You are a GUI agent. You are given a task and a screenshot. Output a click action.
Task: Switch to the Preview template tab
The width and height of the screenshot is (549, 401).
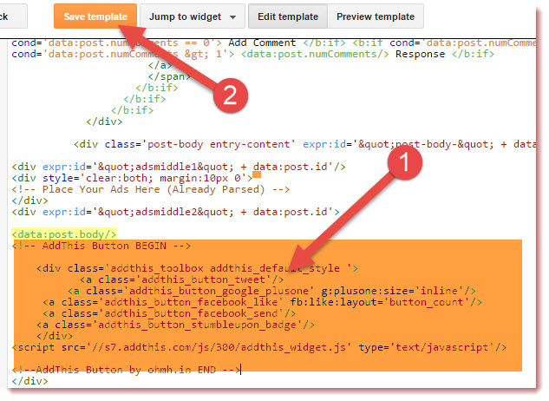(376, 16)
